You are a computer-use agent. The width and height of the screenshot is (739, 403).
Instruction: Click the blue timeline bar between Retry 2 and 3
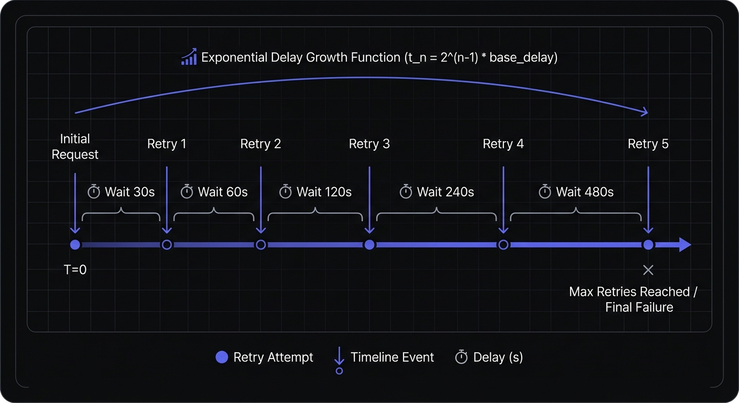(x=315, y=245)
